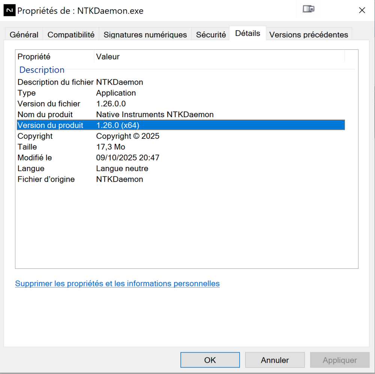375x374 pixels.
Task: Select the Type property row
Action: click(x=181, y=93)
